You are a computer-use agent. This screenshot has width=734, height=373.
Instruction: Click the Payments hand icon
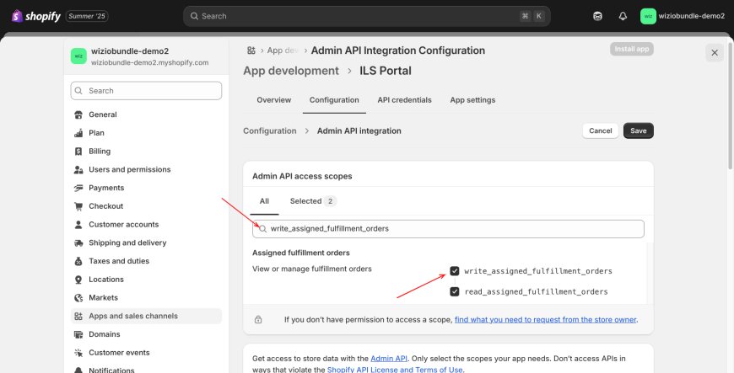(78, 188)
